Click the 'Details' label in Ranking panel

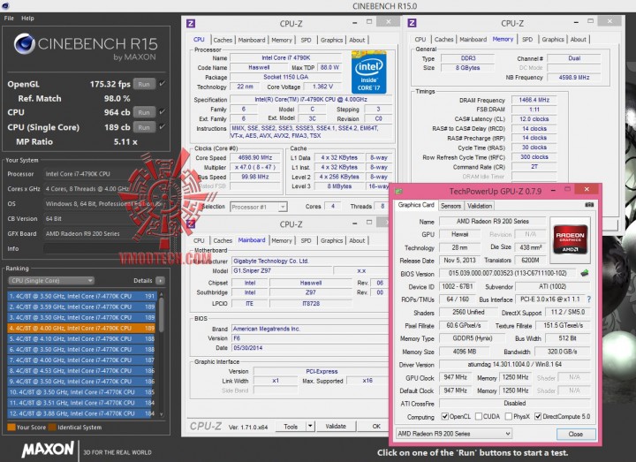pyautogui.click(x=143, y=281)
